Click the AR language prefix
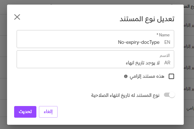 click(167, 63)
